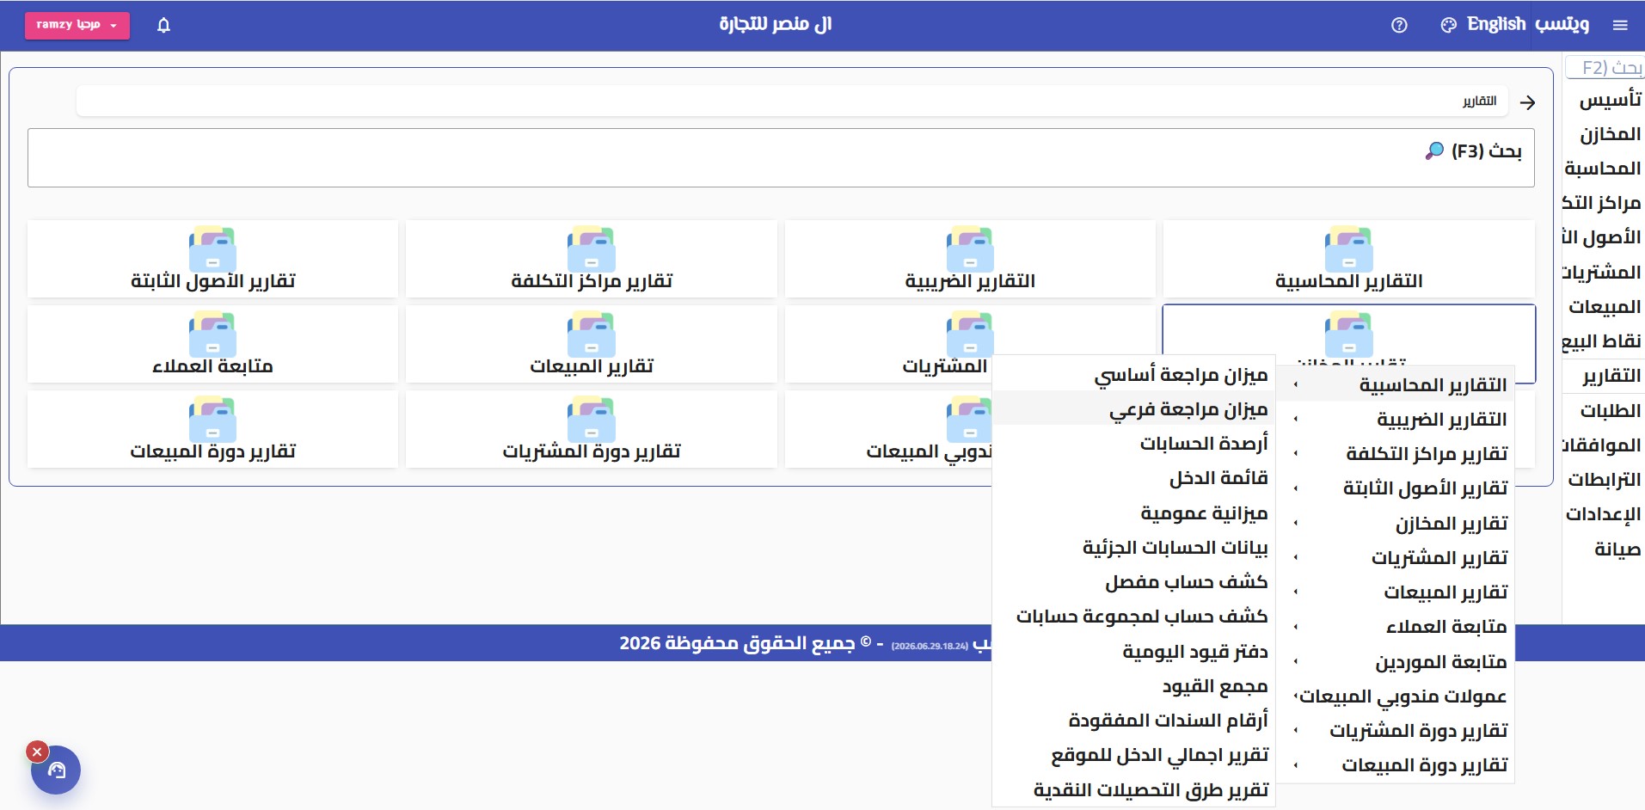The width and height of the screenshot is (1645, 810).
Task: Select التقارير in the sidebar
Action: (1611, 376)
